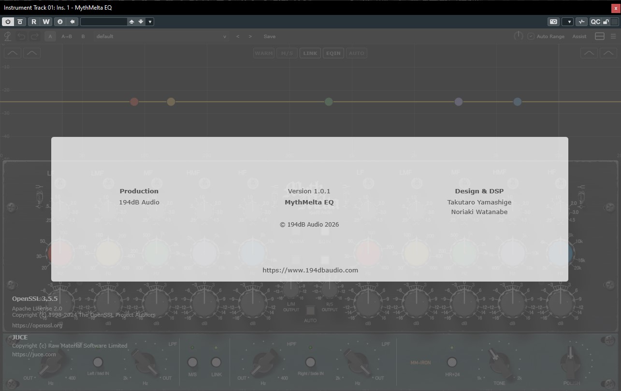Screen dimensions: 621x391
Task: Open the hamburger menu icon
Action: click(613, 36)
